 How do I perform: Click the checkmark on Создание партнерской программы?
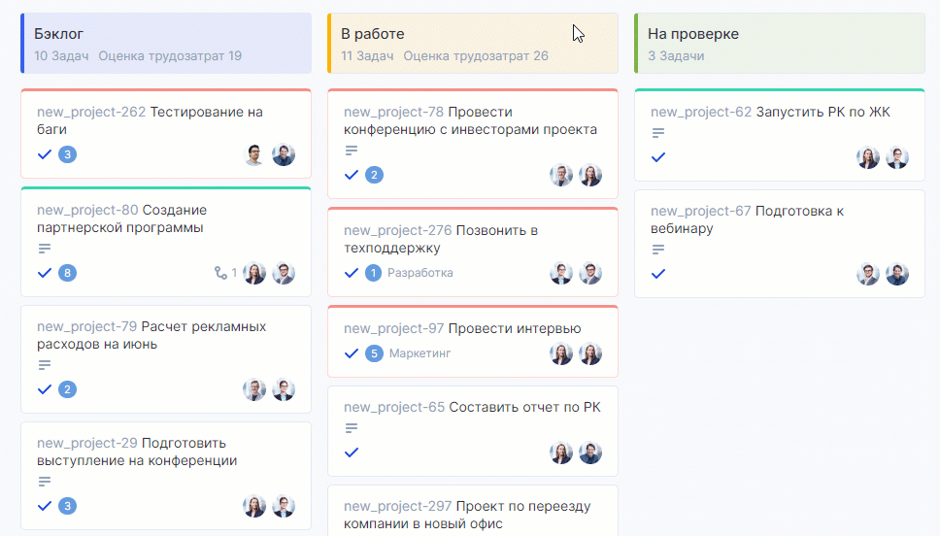(45, 273)
